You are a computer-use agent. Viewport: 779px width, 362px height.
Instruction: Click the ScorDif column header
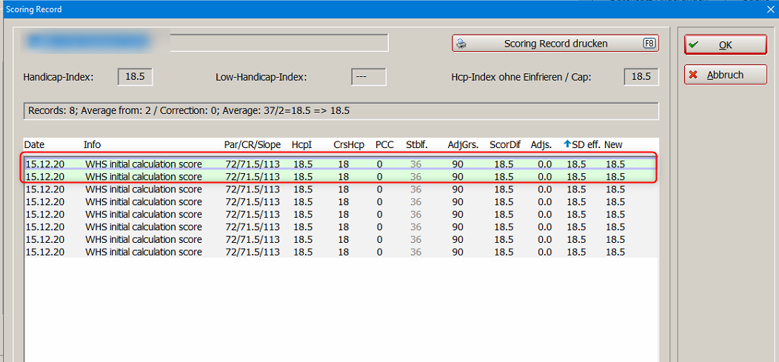click(x=505, y=145)
